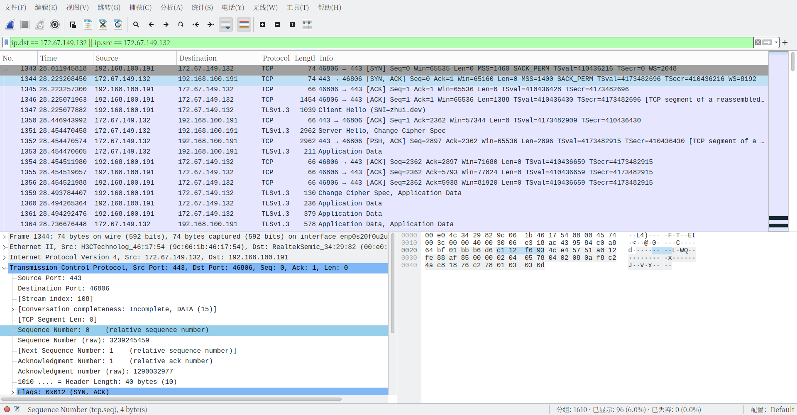Open the 分析(A) menu
This screenshot has height=415, width=797.
click(171, 7)
